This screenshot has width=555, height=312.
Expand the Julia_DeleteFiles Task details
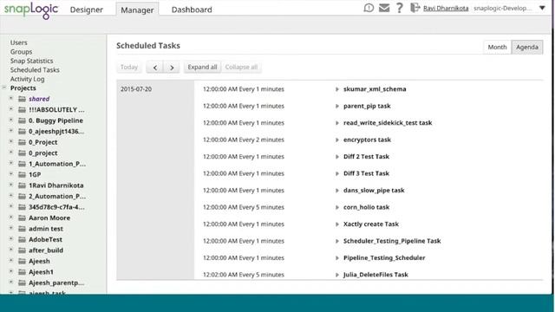tap(337, 275)
